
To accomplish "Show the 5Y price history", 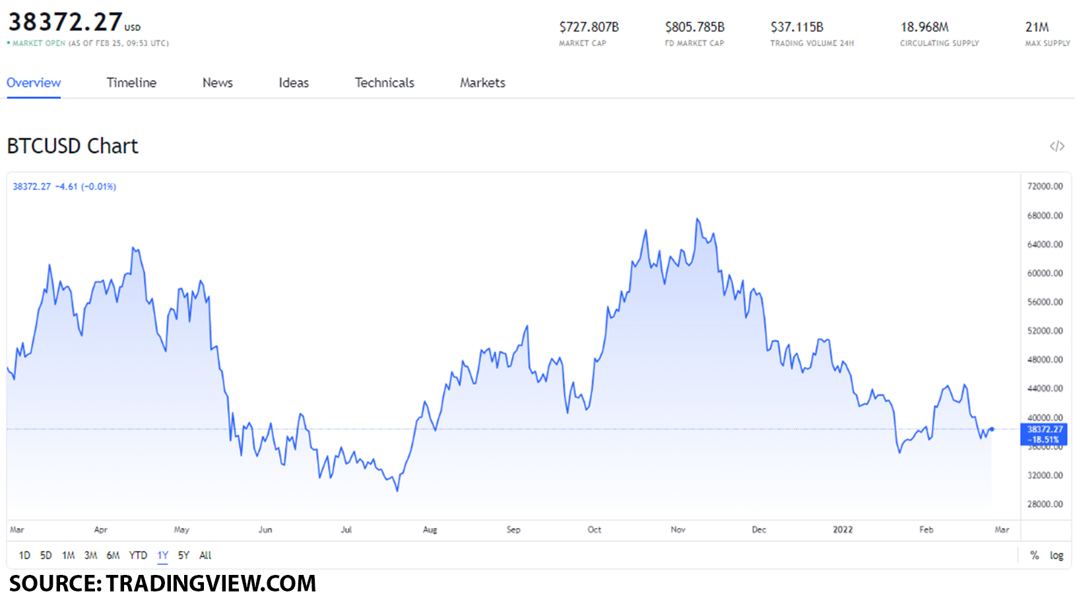I will (x=183, y=555).
